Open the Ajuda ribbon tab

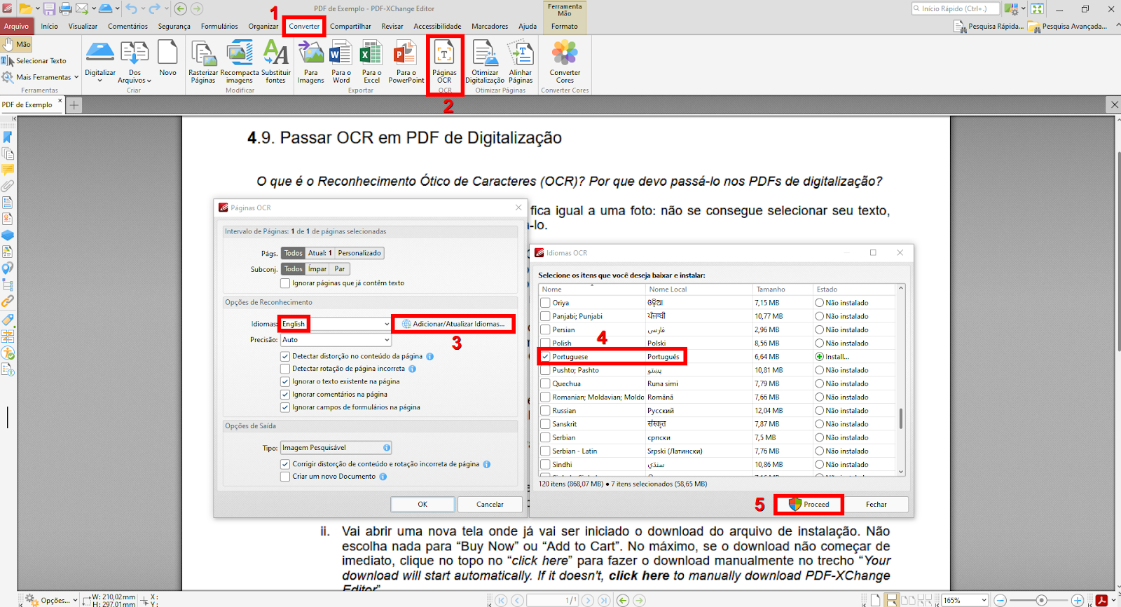point(528,26)
